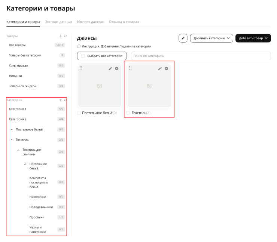Click the 10/10 count badge of Все товары
277x242 pixels.
click(x=60, y=45)
